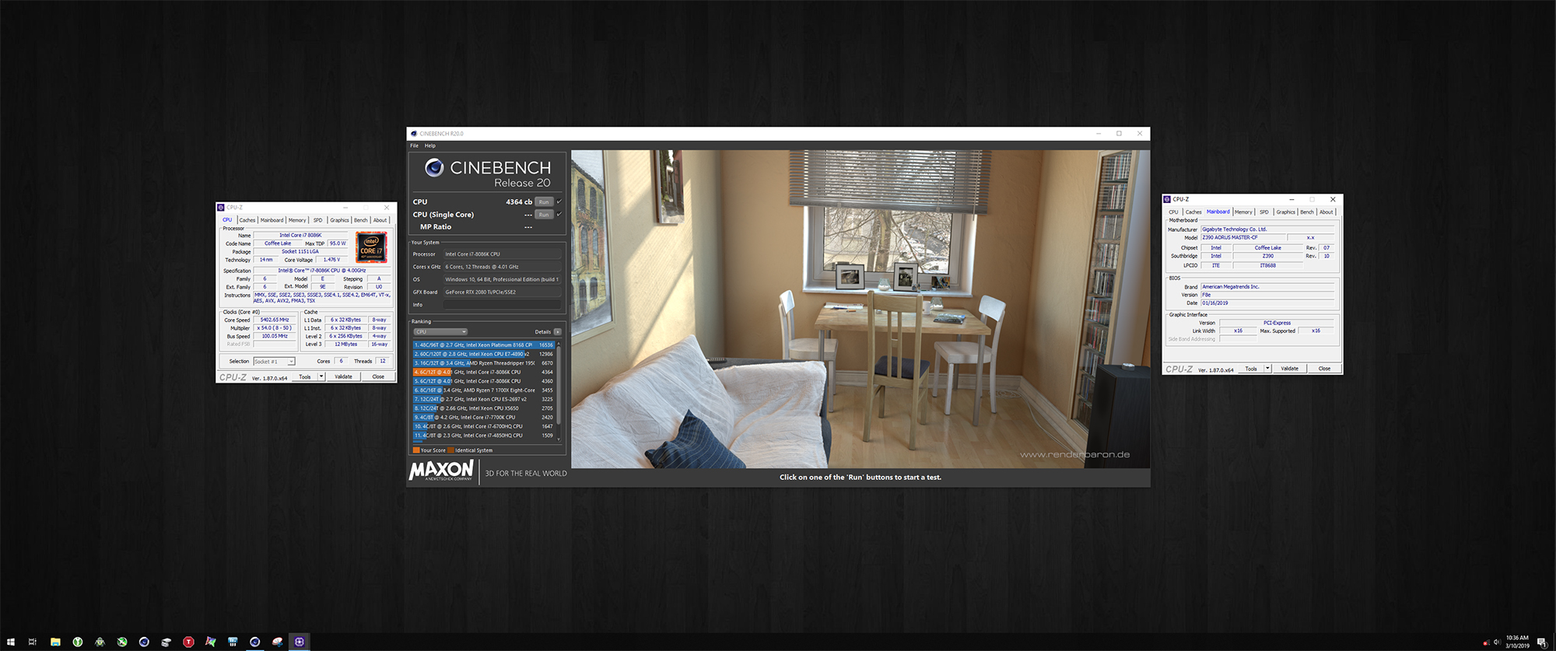The width and height of the screenshot is (1556, 651).
Task: Select ranking row Intel Xeon CPU X5650
Action: [484, 408]
